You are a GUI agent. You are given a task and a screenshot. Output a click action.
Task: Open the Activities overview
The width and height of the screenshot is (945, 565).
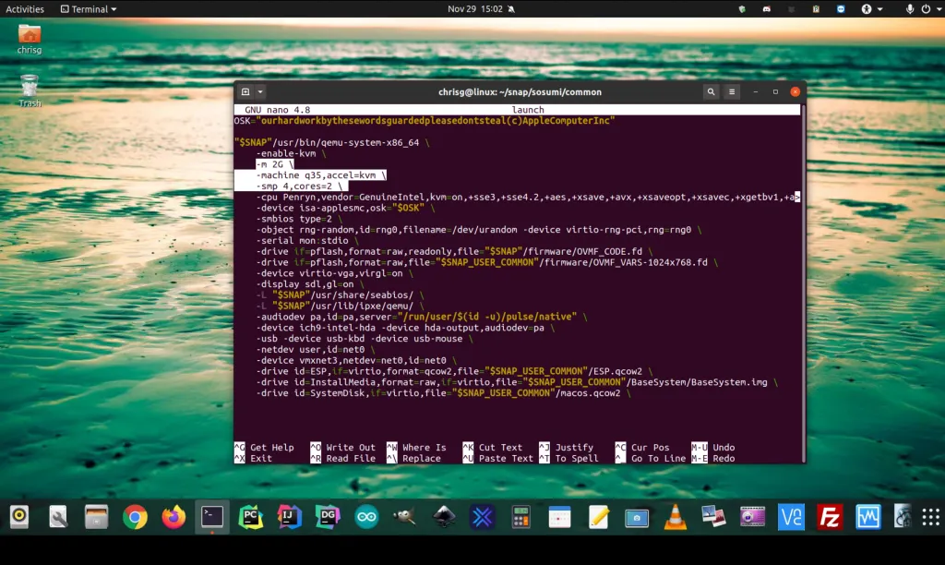tap(25, 9)
